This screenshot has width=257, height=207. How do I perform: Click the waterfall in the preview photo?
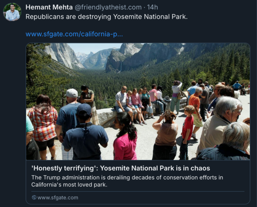click(121, 66)
